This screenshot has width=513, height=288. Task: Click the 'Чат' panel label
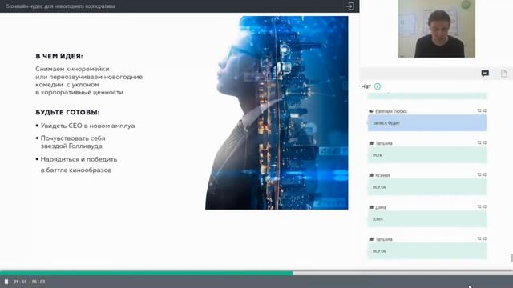point(366,86)
